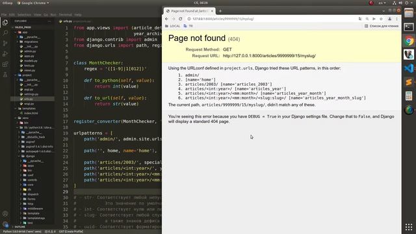Click the Python interpreter in status bar

coord(21,231)
